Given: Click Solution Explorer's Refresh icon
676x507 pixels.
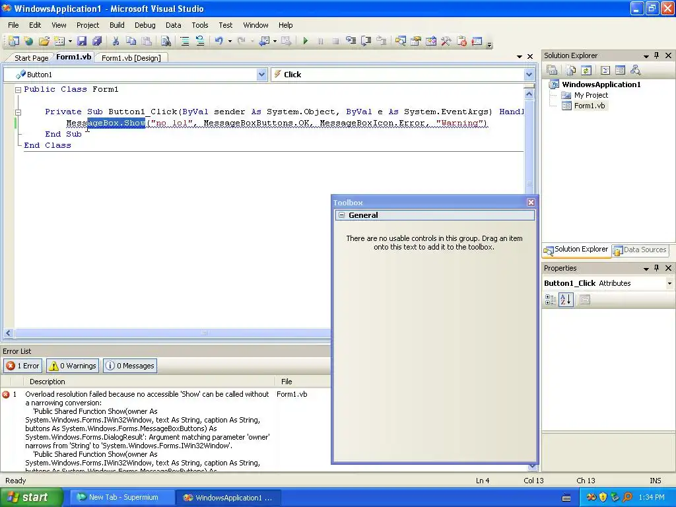Looking at the screenshot, I should coord(586,70).
